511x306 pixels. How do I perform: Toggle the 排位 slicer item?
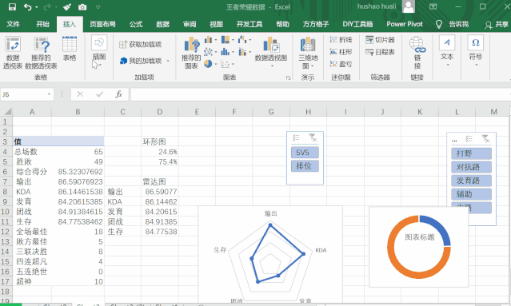305,166
